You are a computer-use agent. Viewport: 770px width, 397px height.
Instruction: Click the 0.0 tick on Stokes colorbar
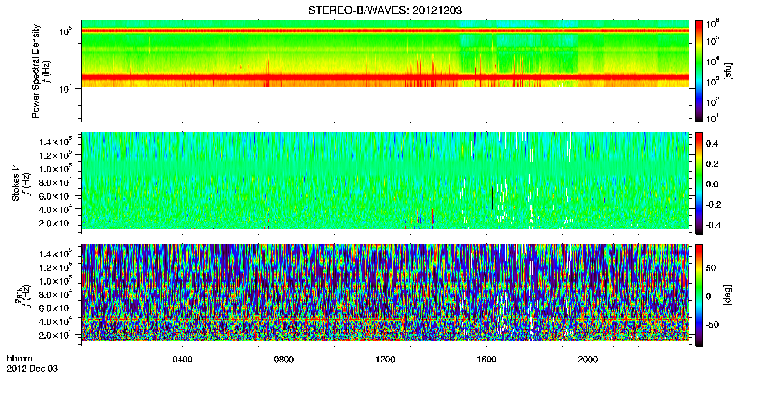pos(712,184)
